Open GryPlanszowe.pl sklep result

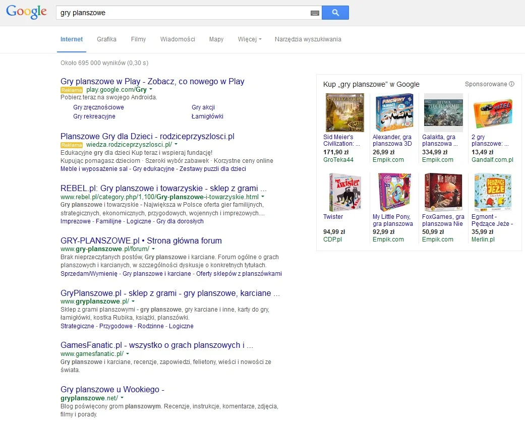(170, 293)
